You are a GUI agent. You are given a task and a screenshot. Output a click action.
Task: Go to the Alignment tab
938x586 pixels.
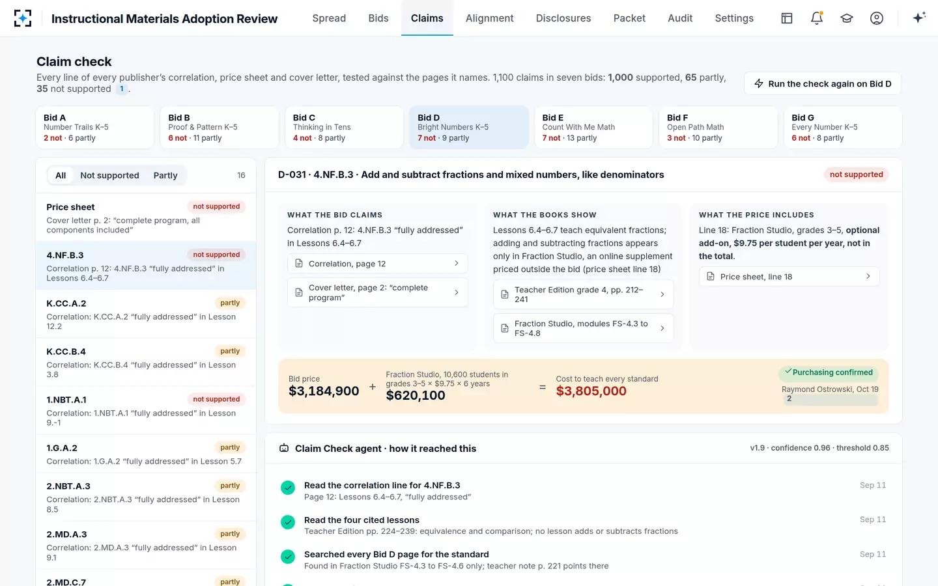point(490,18)
